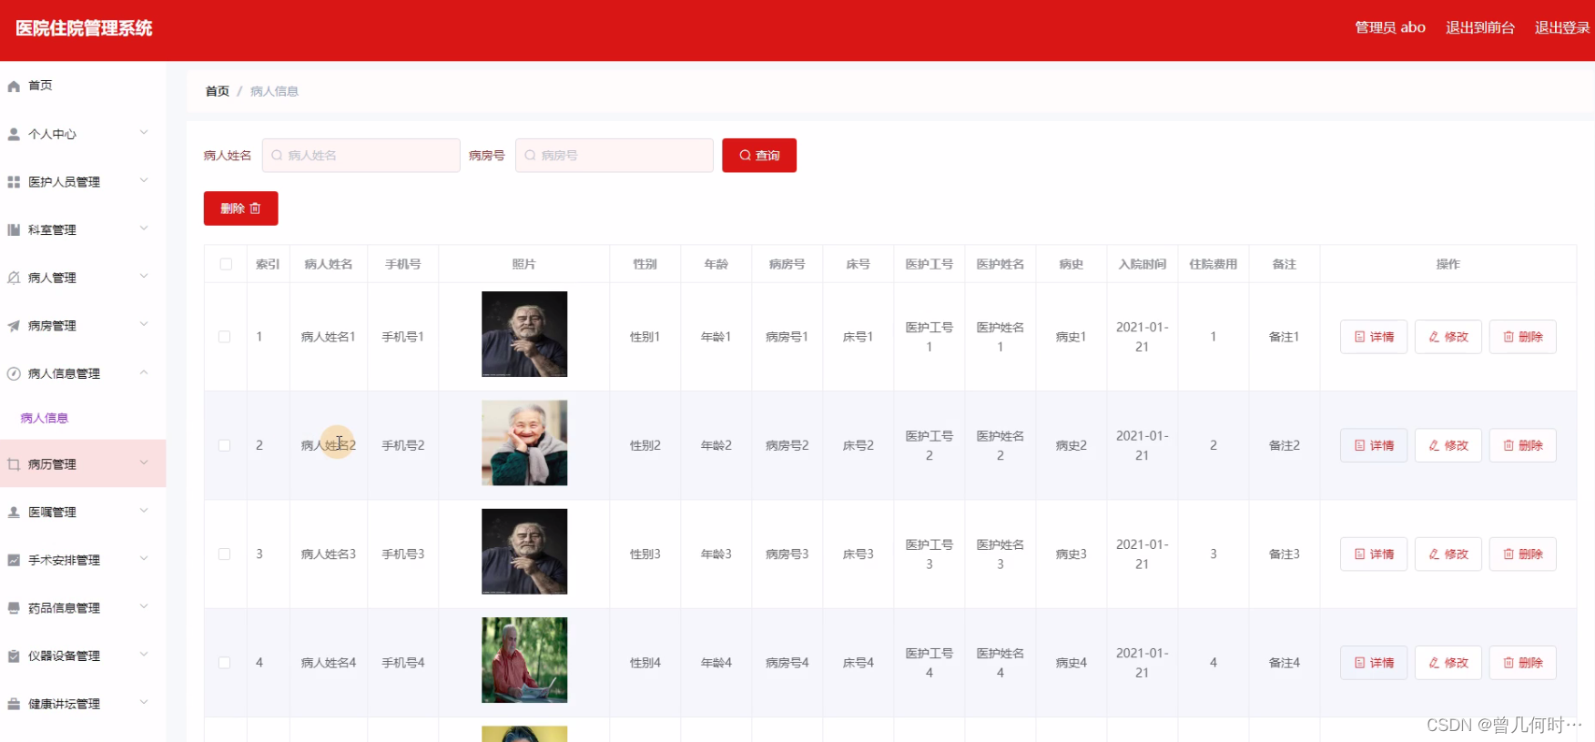Click 修改 for 病人姓名2
The image size is (1595, 742).
[x=1448, y=445]
